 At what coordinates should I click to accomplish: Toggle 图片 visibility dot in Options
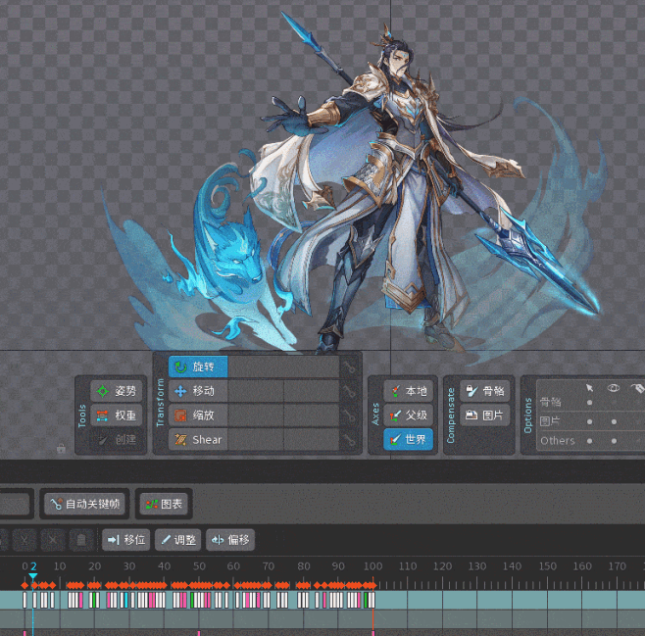click(614, 421)
